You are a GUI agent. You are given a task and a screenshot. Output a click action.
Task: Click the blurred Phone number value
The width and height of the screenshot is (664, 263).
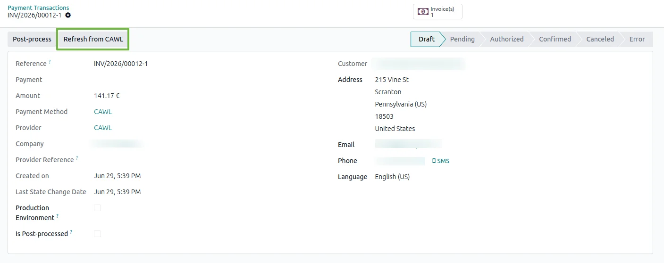[400, 161]
